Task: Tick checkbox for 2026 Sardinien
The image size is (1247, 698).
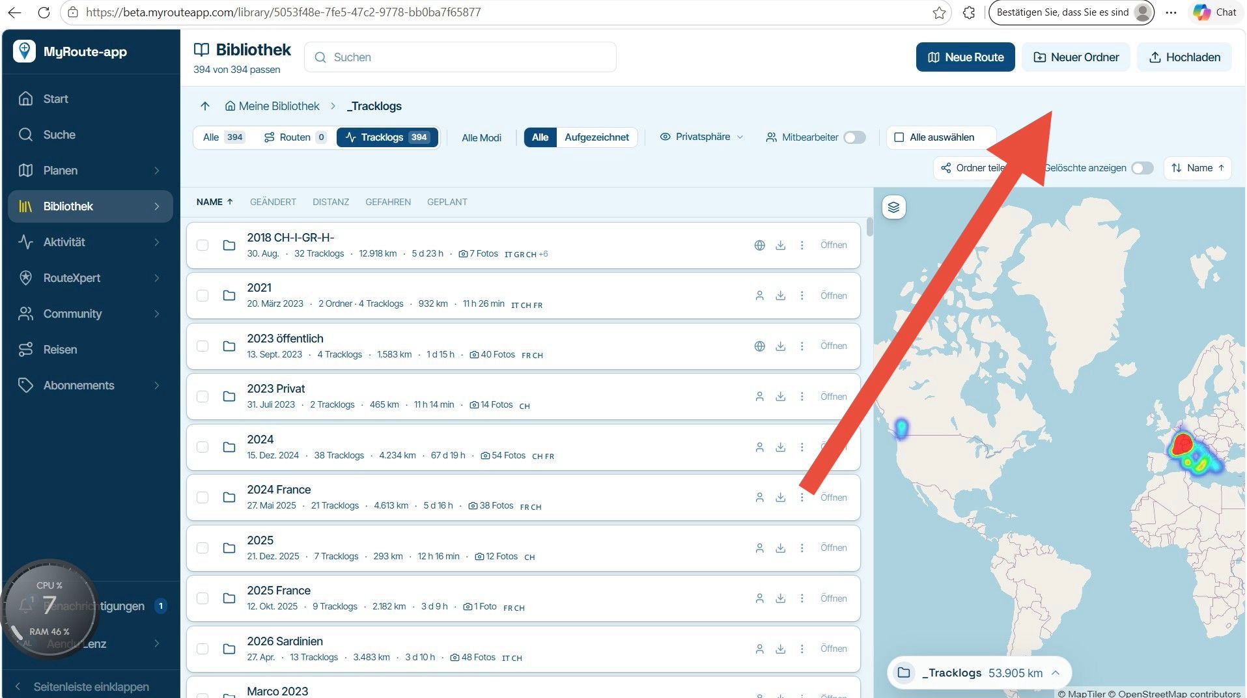Action: (203, 649)
